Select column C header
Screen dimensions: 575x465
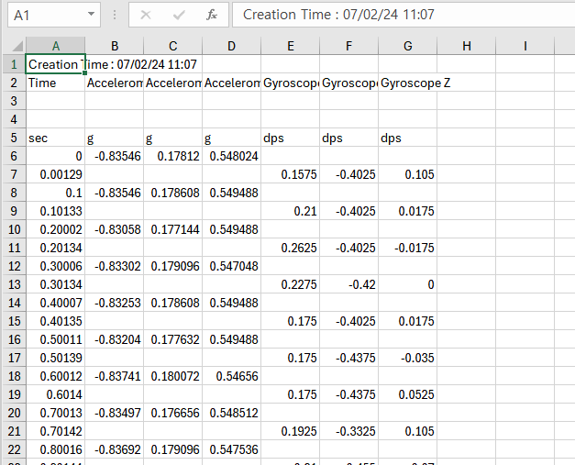173,46
